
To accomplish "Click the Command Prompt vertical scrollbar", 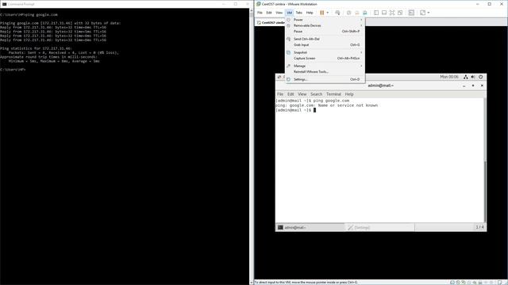I will pos(251,146).
